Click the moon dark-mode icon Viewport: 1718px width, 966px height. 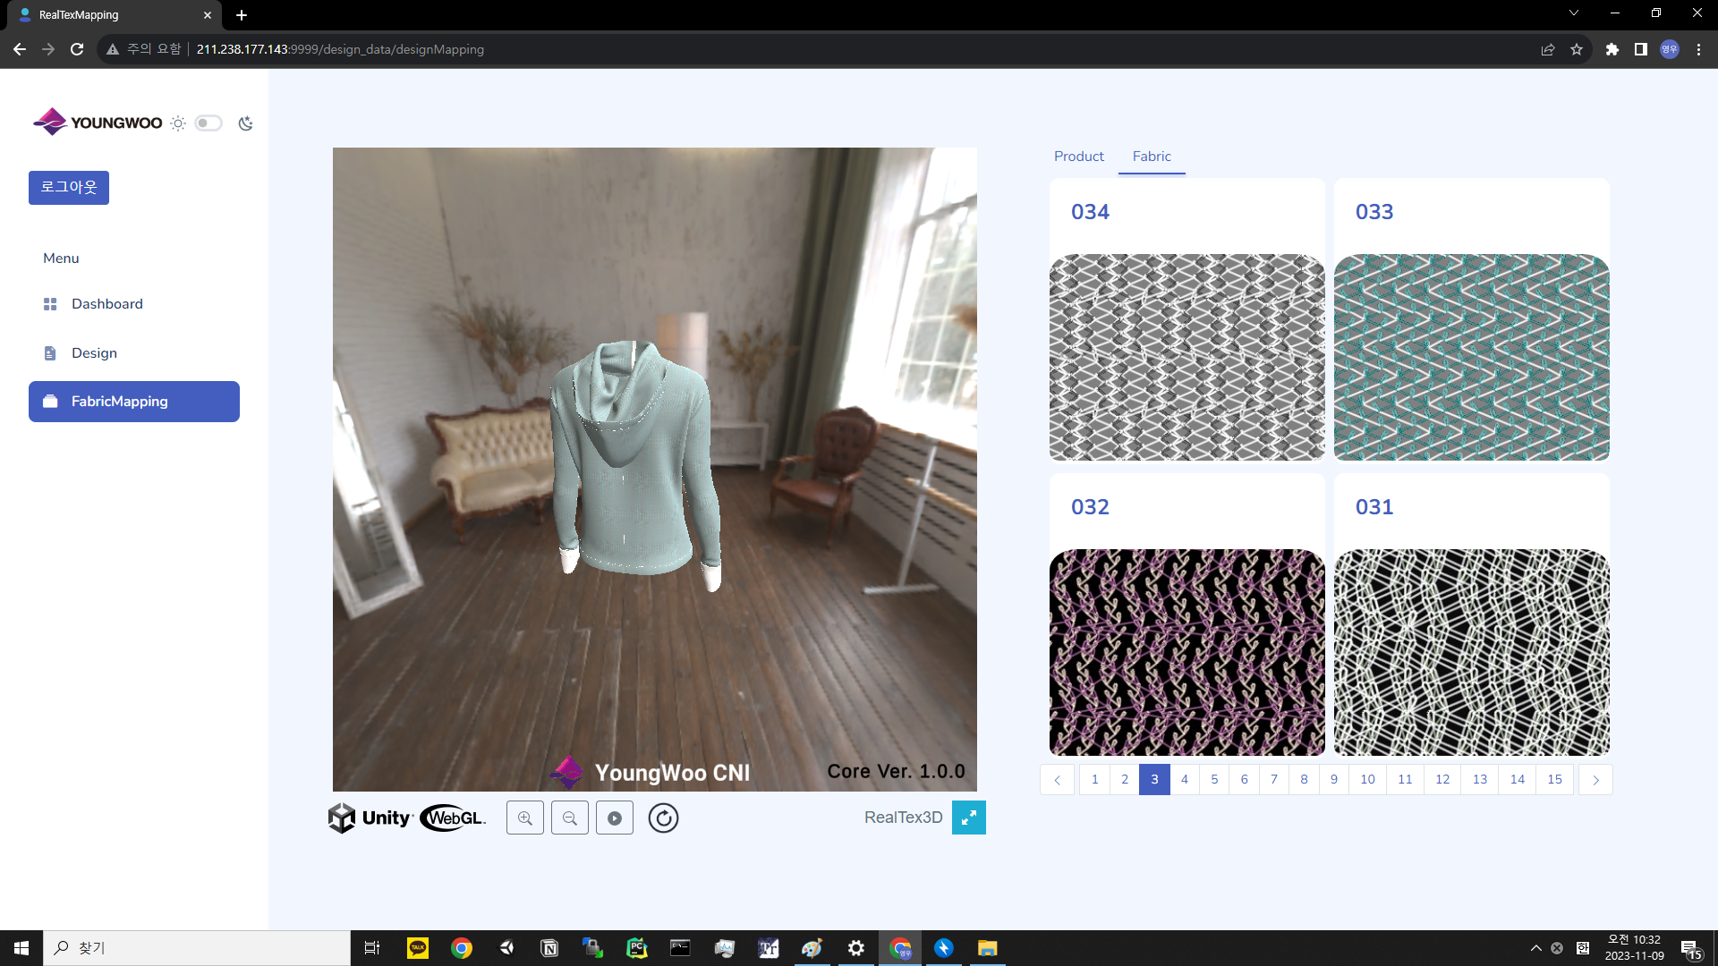(x=246, y=123)
